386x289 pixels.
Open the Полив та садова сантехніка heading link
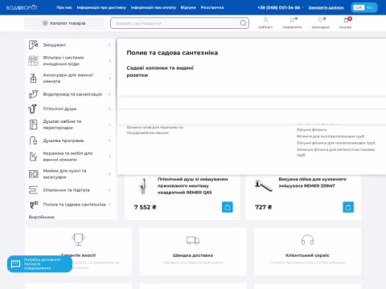[x=172, y=53]
